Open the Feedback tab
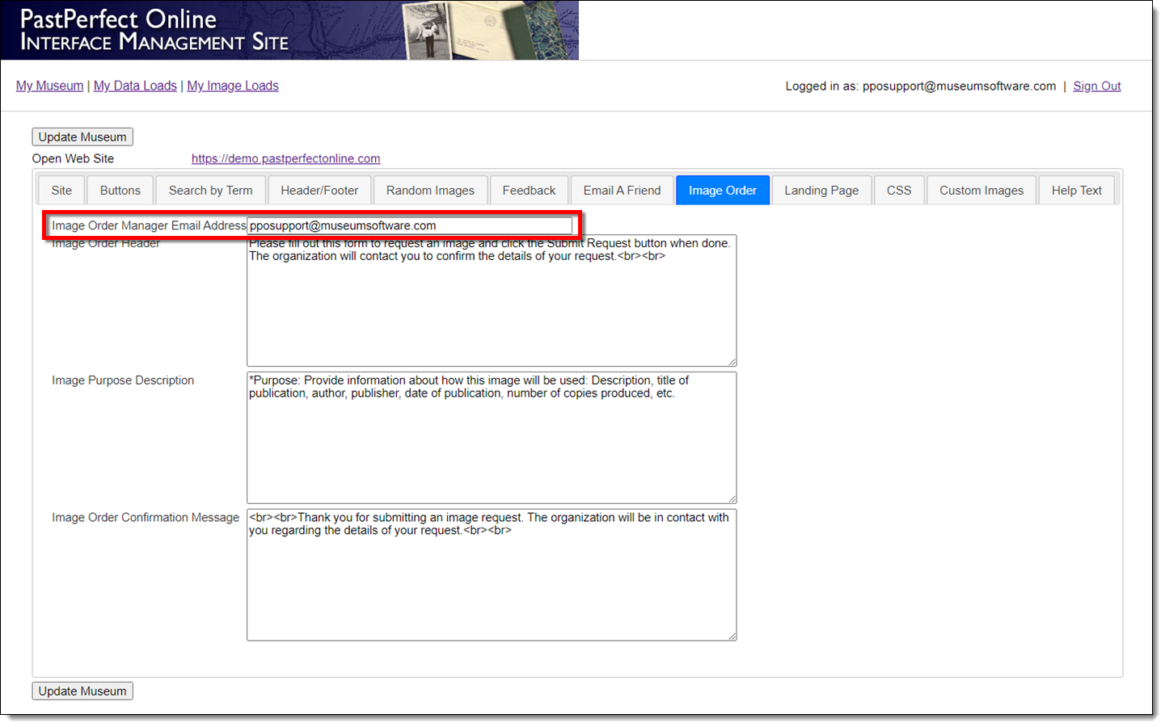This screenshot has width=1165, height=727. pyautogui.click(x=529, y=191)
